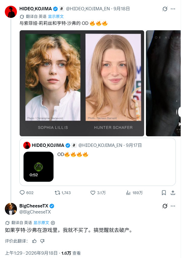Open the partially visible dark second image

click(163, 83)
